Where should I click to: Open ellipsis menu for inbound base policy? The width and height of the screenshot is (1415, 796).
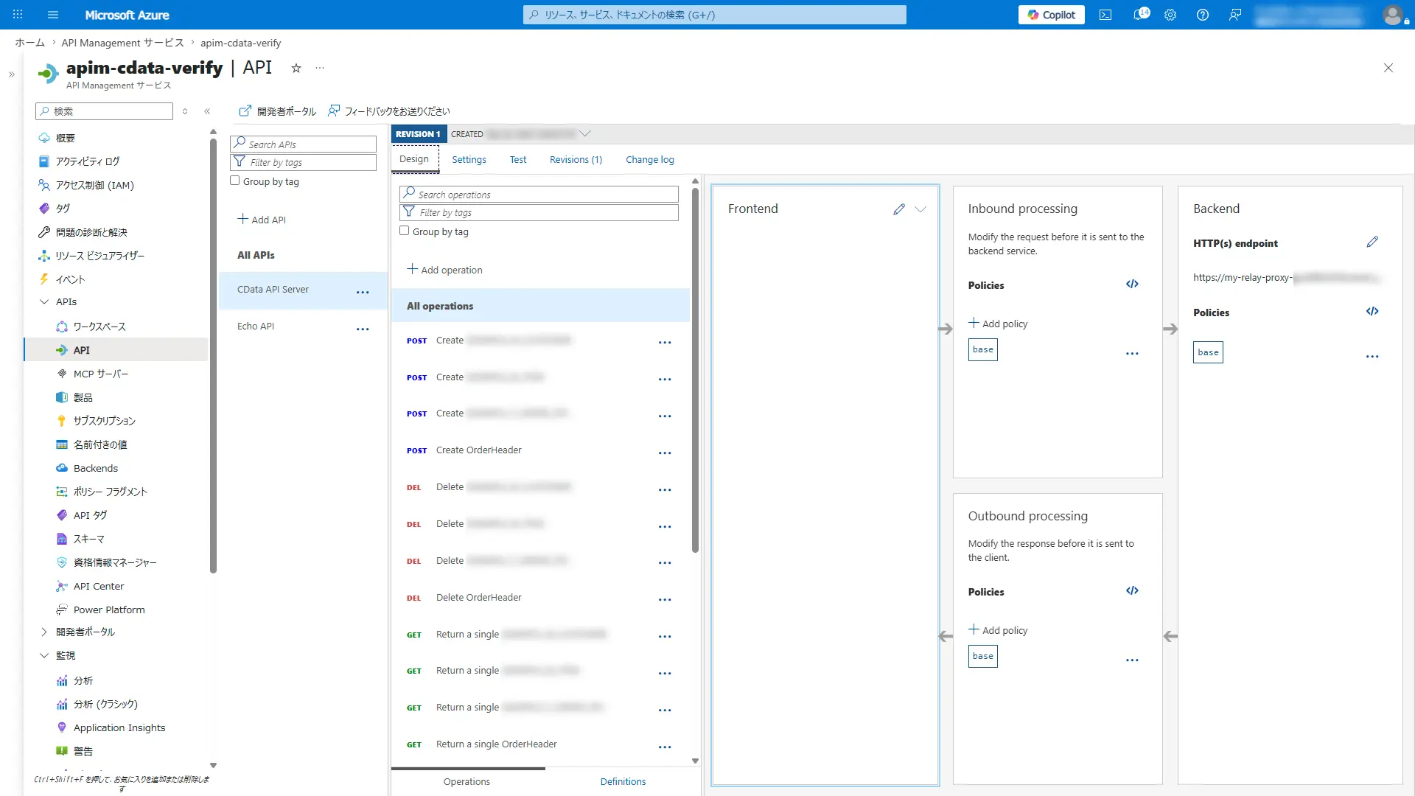(x=1132, y=354)
